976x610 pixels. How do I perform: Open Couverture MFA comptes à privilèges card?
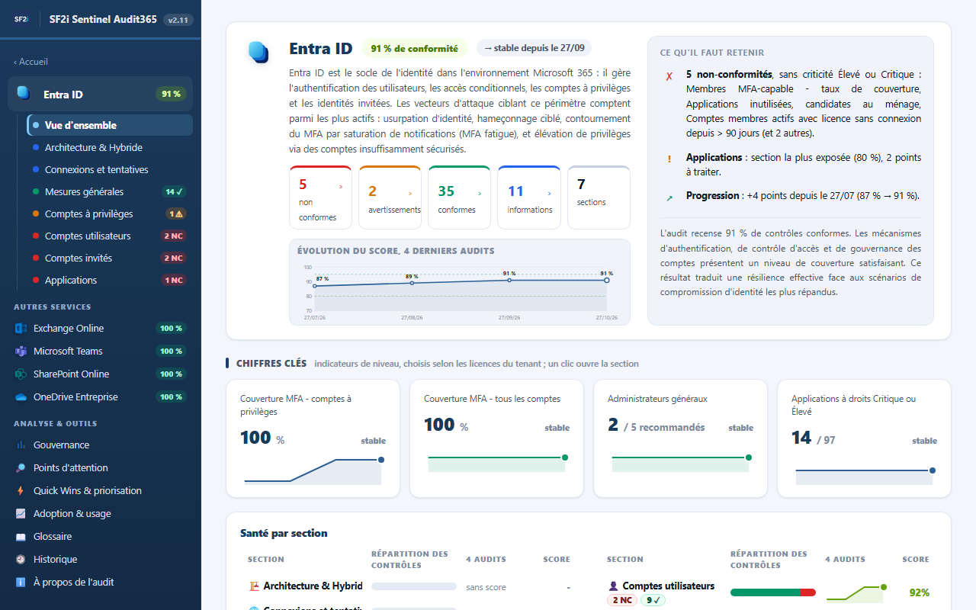pos(313,438)
